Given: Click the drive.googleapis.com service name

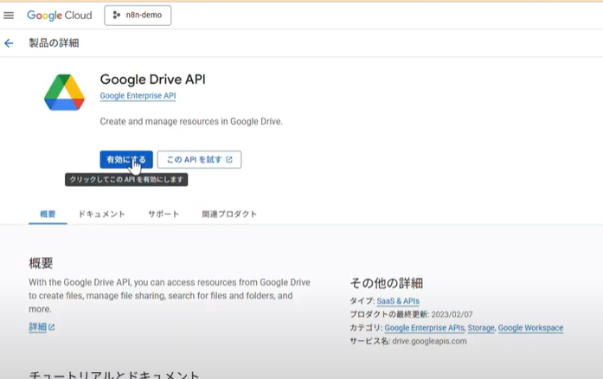Looking at the screenshot, I should pos(429,341).
